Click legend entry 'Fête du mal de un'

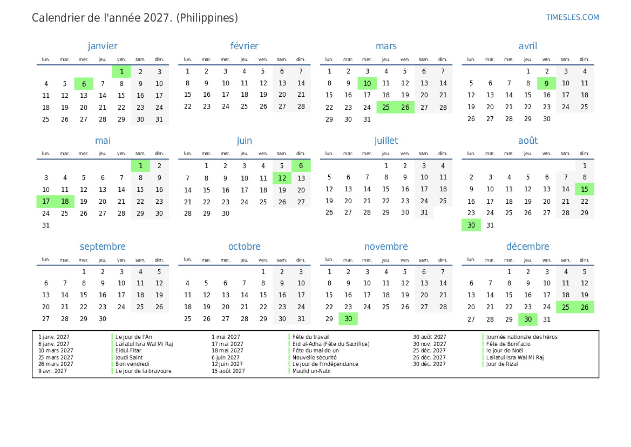click(315, 351)
